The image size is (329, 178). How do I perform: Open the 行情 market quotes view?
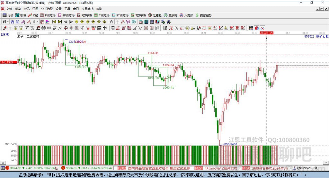point(8,15)
